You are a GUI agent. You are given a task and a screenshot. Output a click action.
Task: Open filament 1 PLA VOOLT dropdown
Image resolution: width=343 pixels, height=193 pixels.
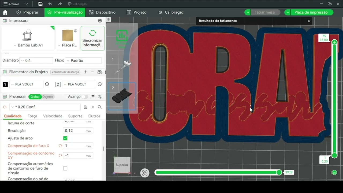26,84
